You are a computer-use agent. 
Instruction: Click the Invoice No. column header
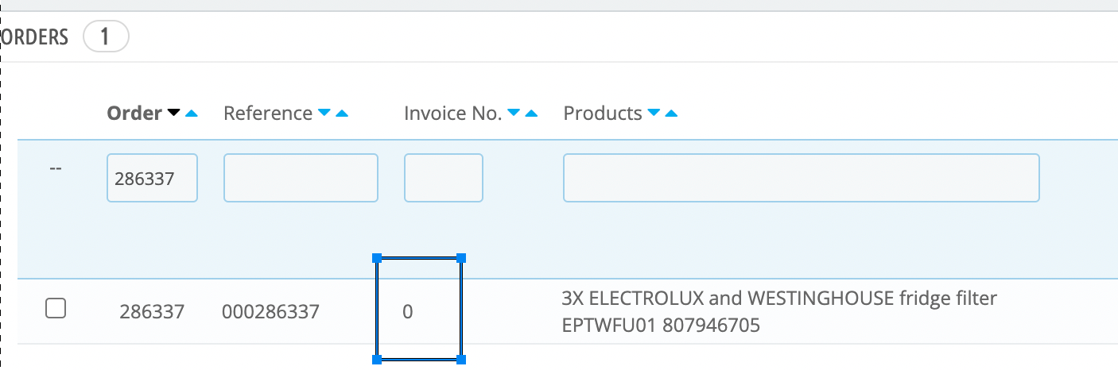[453, 114]
